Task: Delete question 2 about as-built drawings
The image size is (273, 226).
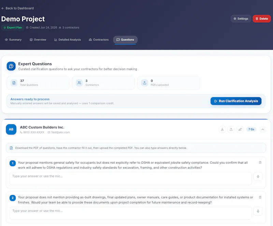Action: (x=260, y=197)
